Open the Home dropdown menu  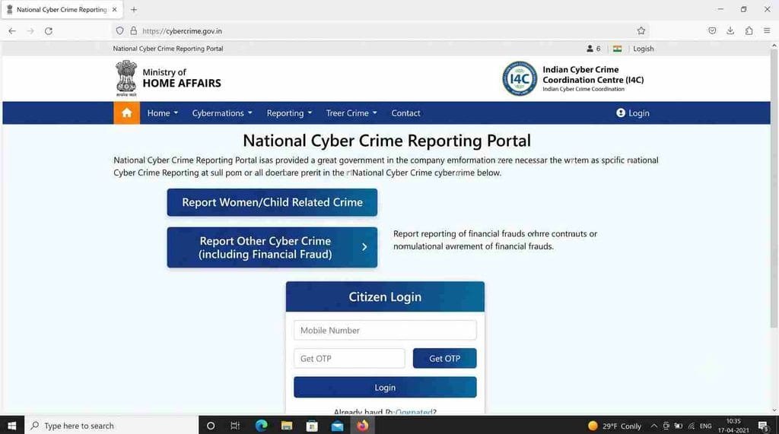click(163, 113)
